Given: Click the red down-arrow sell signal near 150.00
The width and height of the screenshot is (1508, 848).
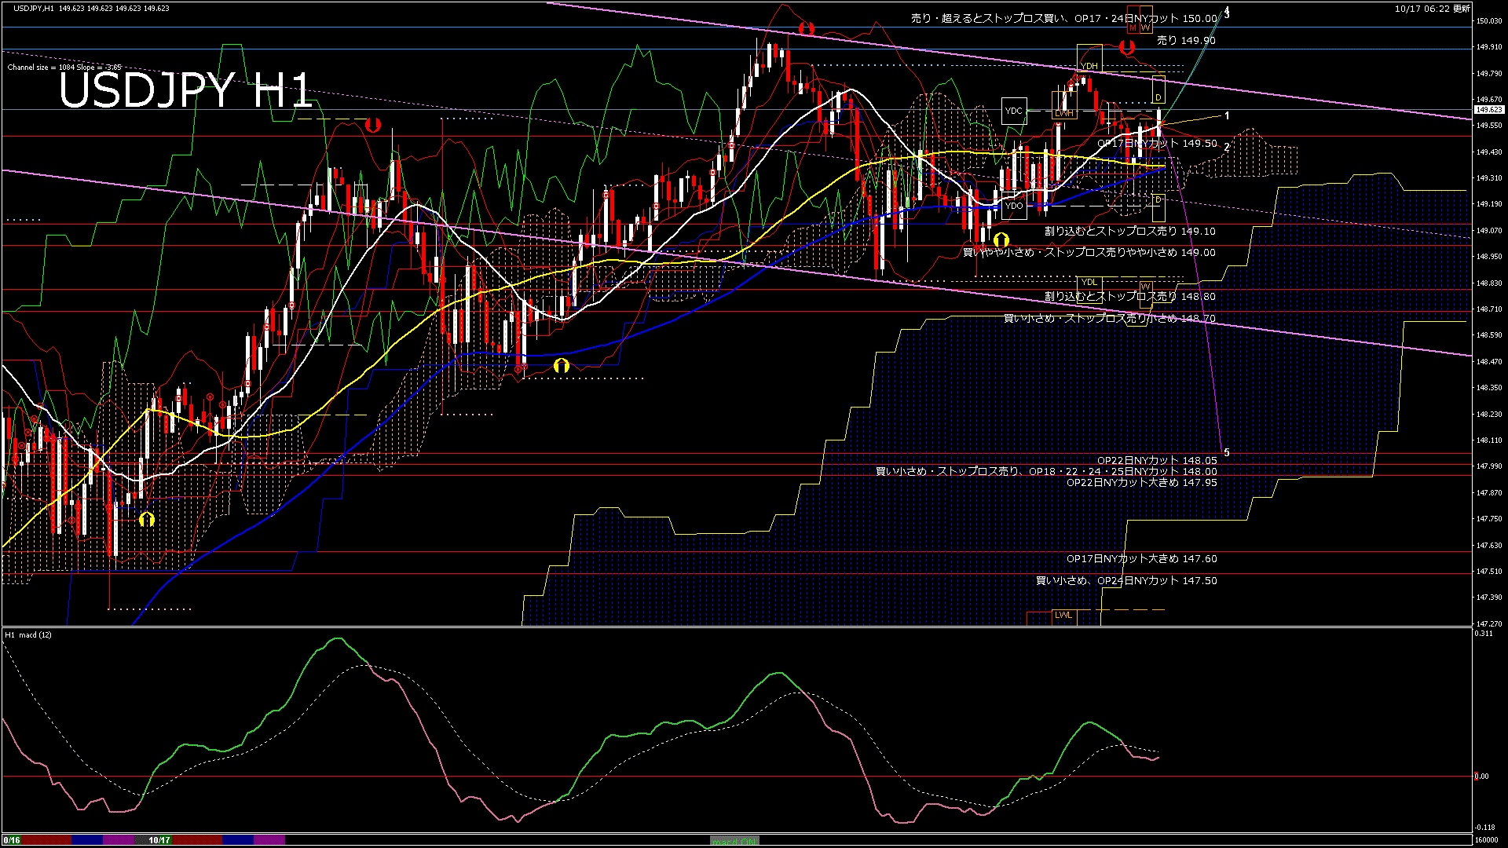Looking at the screenshot, I should coord(806,29).
